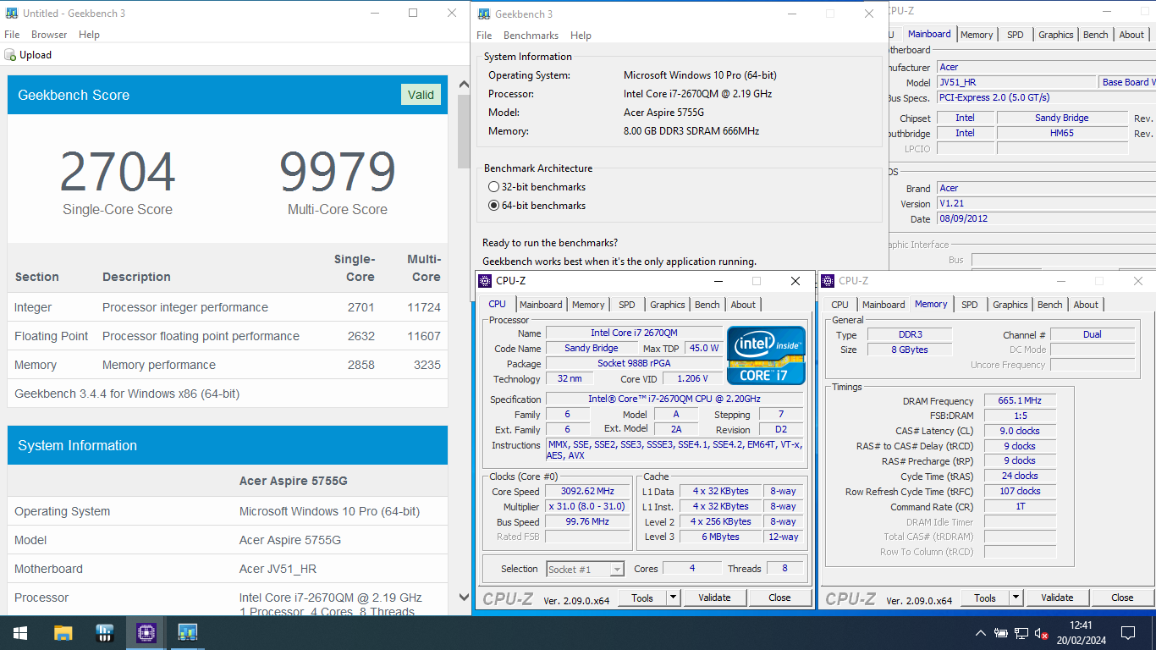Viewport: 1156px width, 650px height.
Task: Show hidden system tray icons
Action: pos(981,632)
